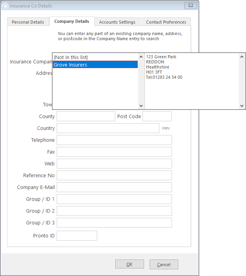The height and width of the screenshot is (276, 246).
Task: Open the Accounts Settings tab
Action: [x=117, y=22]
